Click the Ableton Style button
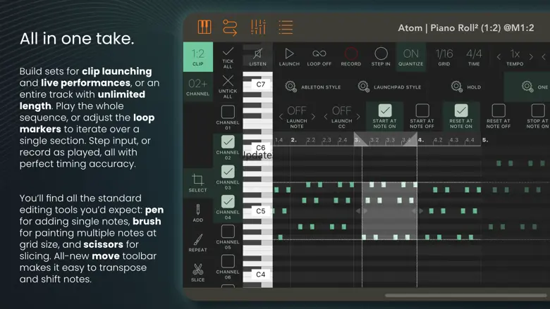This screenshot has height=309, width=550. coord(313,87)
